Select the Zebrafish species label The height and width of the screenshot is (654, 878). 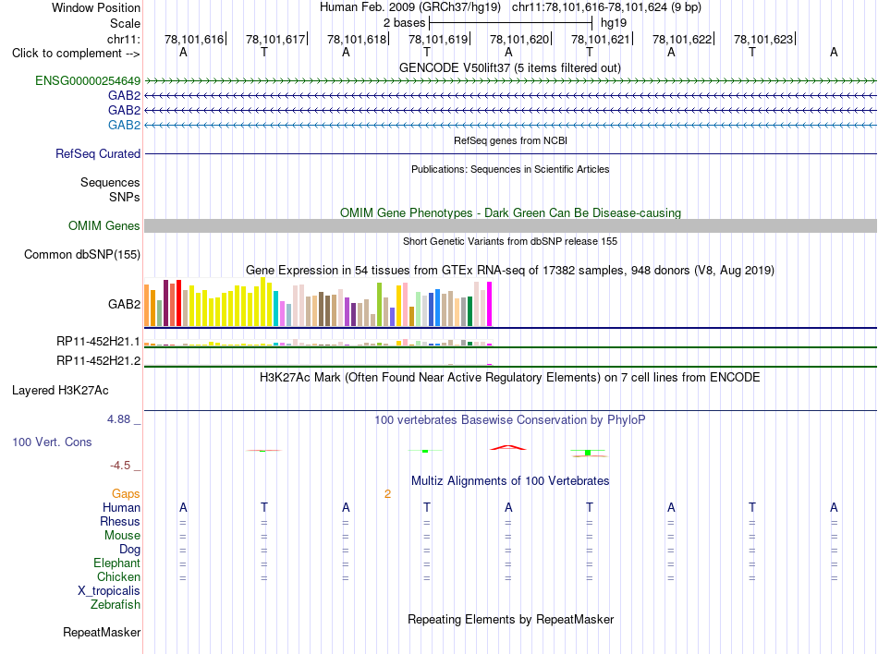point(116,605)
